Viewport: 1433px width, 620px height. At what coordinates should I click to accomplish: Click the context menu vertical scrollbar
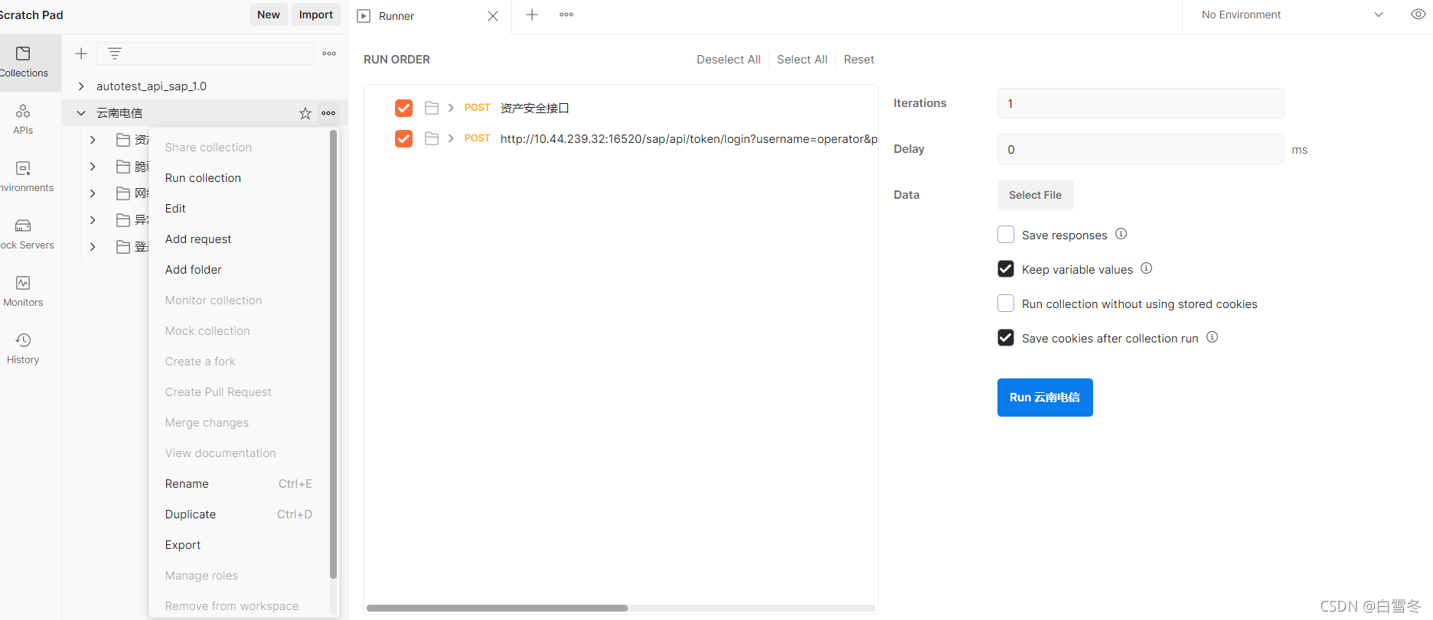tap(333, 354)
